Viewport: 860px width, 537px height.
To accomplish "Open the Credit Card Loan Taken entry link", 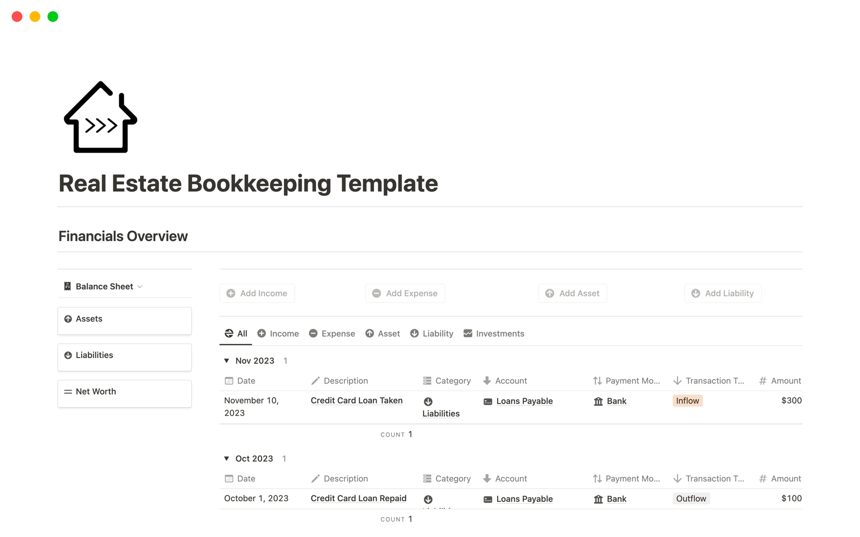I will point(357,400).
